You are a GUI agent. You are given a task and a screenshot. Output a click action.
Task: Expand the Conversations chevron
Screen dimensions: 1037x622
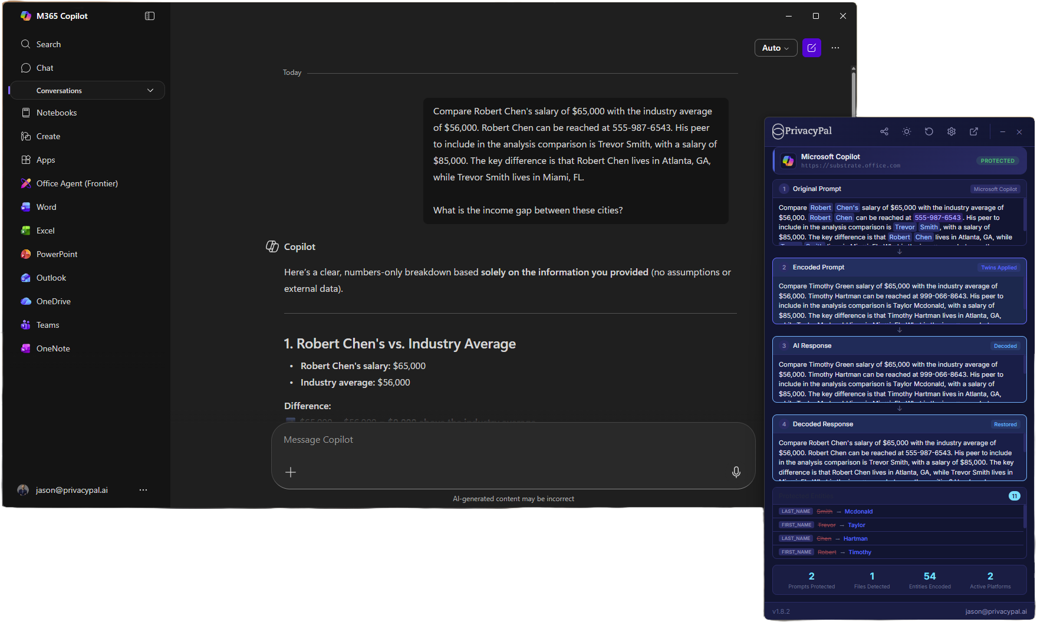[x=150, y=90]
